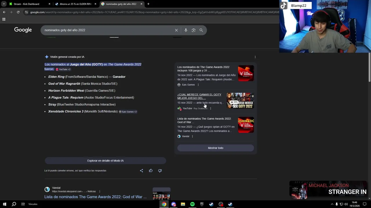Image resolution: width=371 pixels, height=208 pixels.
Task: Open Spotify from the taskbar
Action: pyautogui.click(x=192, y=204)
